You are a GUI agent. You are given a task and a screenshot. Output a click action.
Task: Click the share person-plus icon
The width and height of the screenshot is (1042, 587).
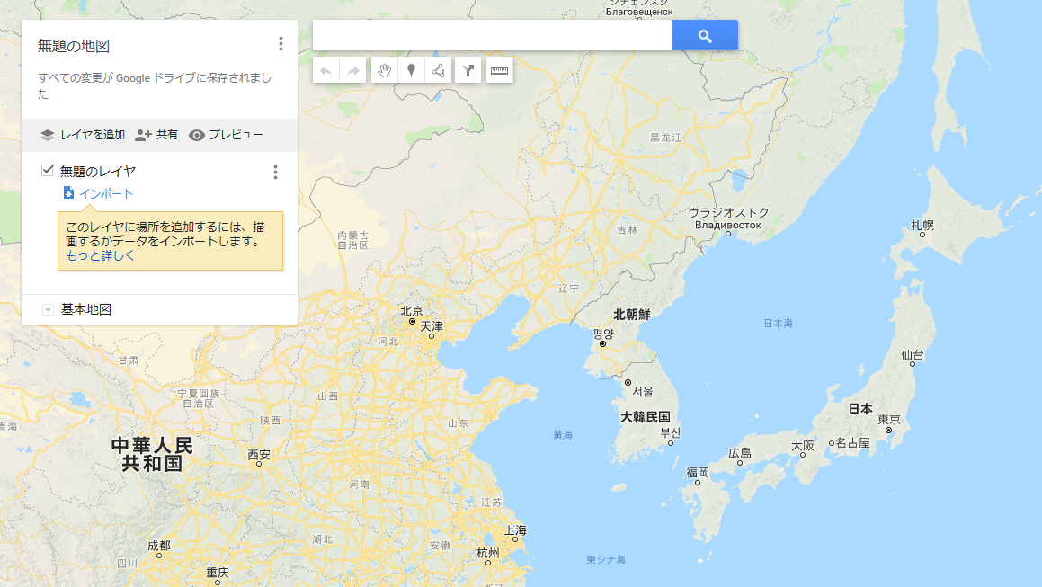[x=143, y=135]
